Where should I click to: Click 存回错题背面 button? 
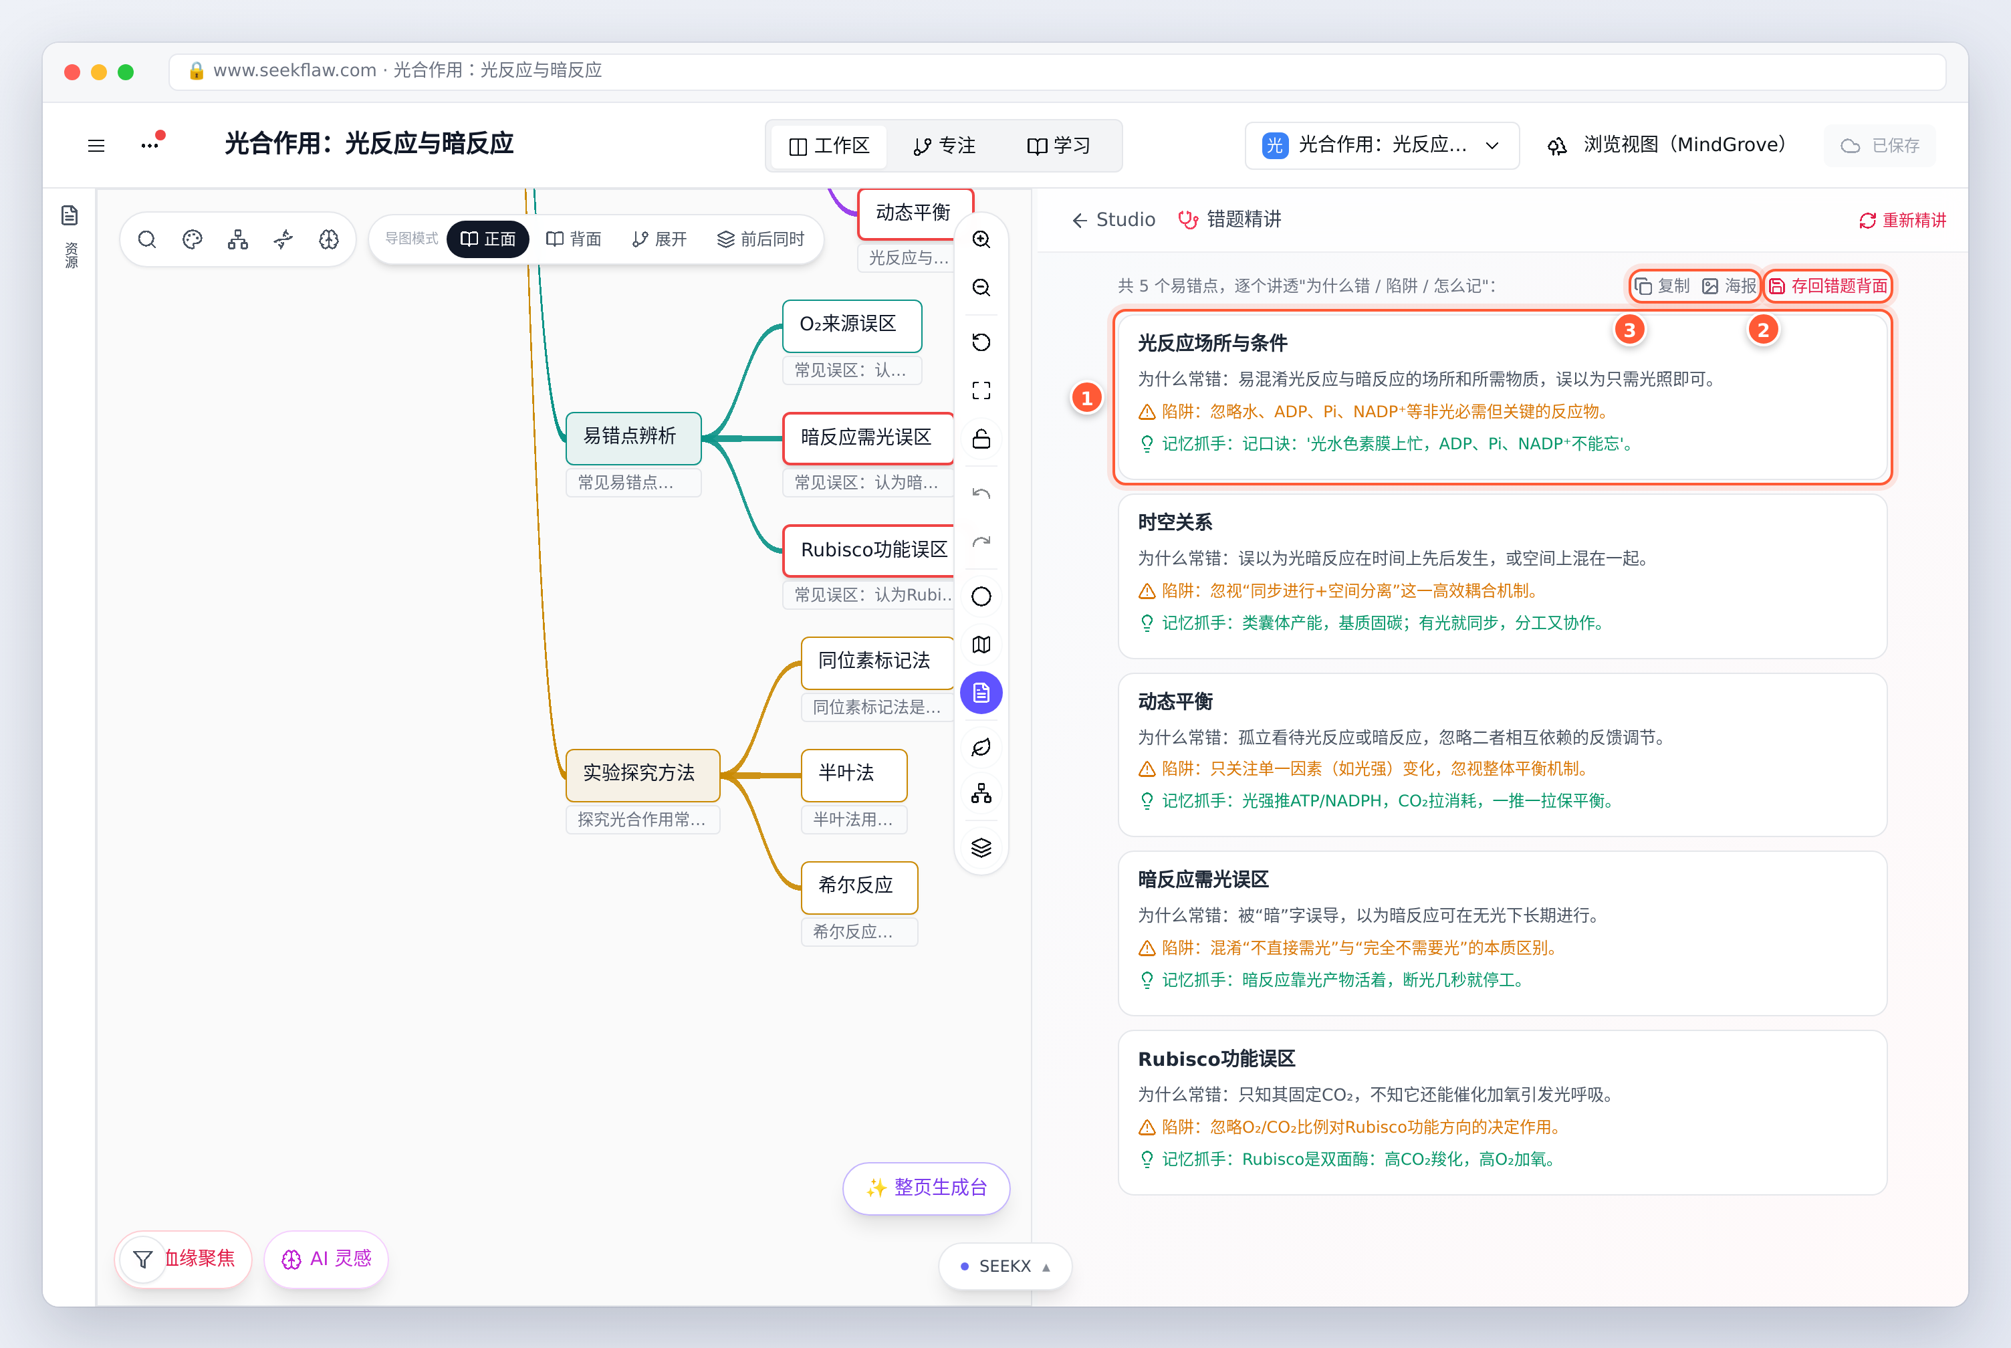[1828, 286]
